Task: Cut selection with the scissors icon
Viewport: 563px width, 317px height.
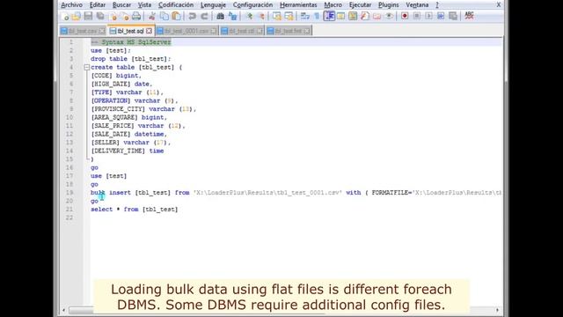Action: [x=152, y=16]
